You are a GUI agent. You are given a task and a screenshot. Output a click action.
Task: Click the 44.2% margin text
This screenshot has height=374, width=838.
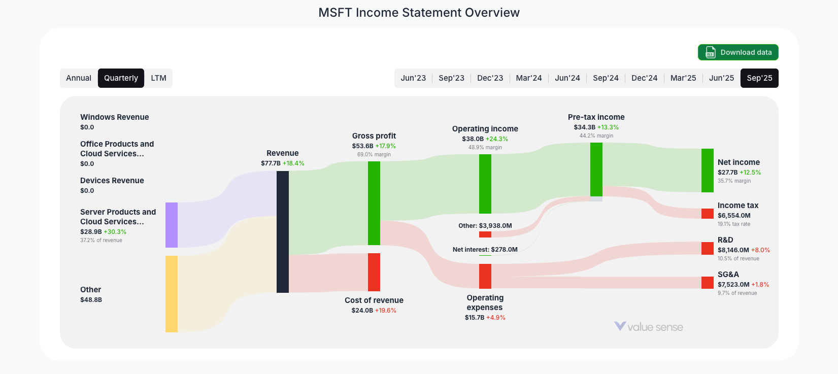(x=596, y=136)
